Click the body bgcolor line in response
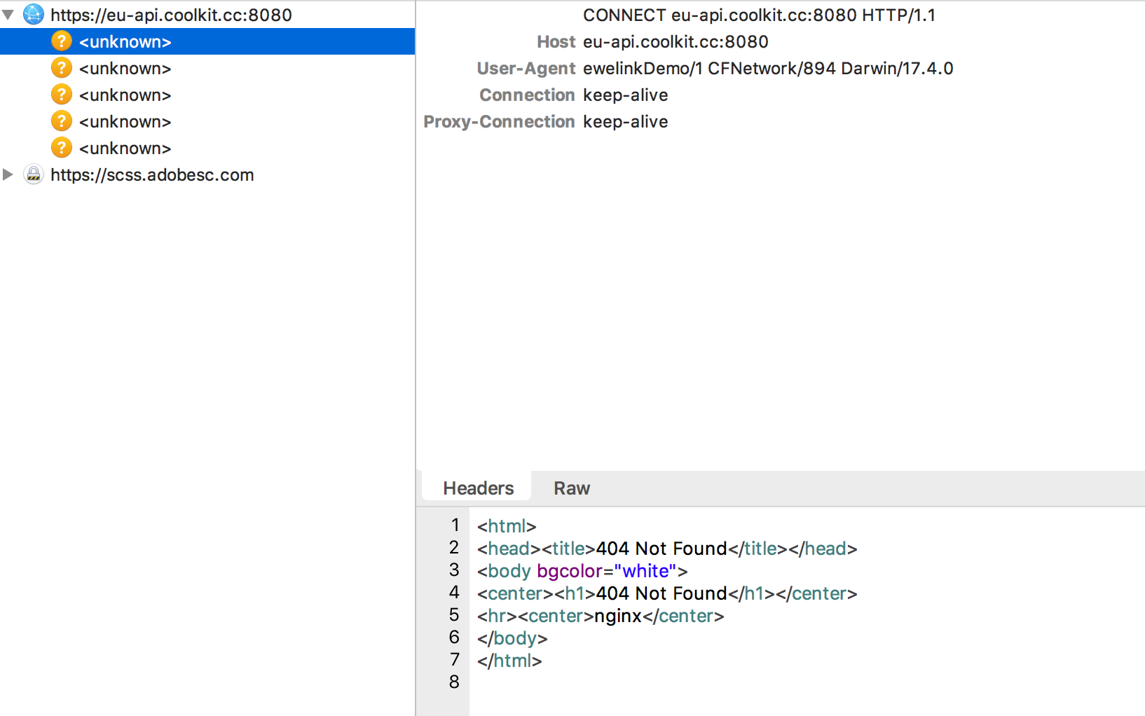Screen dimensions: 1145x716 click(582, 571)
